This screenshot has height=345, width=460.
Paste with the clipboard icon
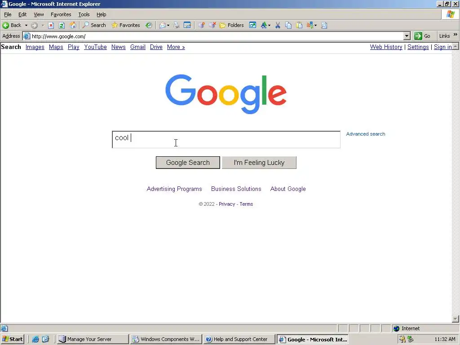click(299, 25)
